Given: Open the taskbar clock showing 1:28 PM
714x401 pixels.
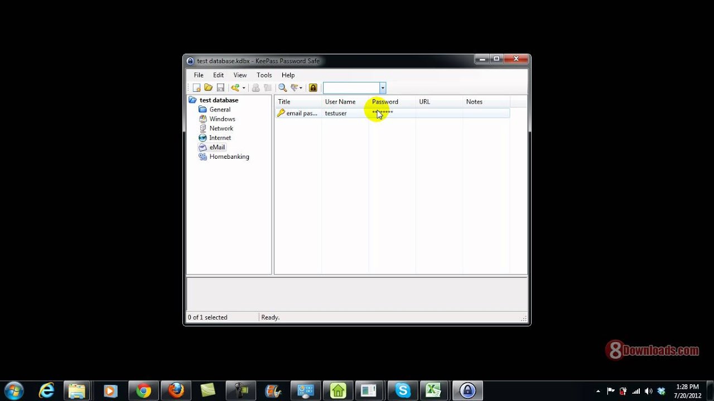Looking at the screenshot, I should click(x=687, y=391).
